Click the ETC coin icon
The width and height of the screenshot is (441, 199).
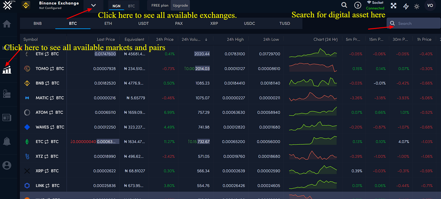pyautogui.click(x=27, y=142)
